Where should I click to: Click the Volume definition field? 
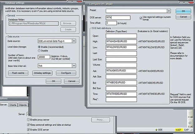[x=121, y=65]
